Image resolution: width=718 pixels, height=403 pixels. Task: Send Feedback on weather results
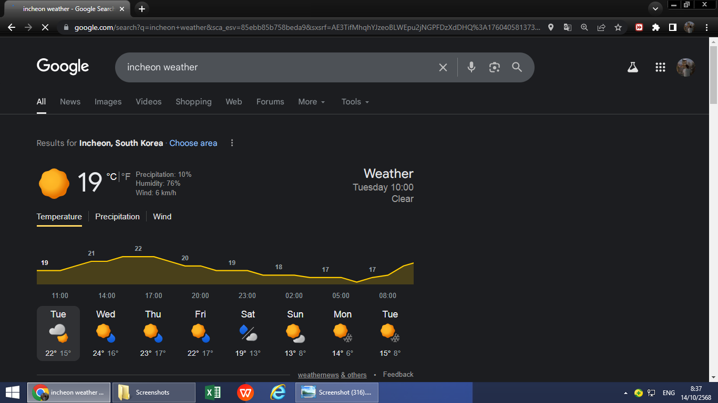click(398, 375)
